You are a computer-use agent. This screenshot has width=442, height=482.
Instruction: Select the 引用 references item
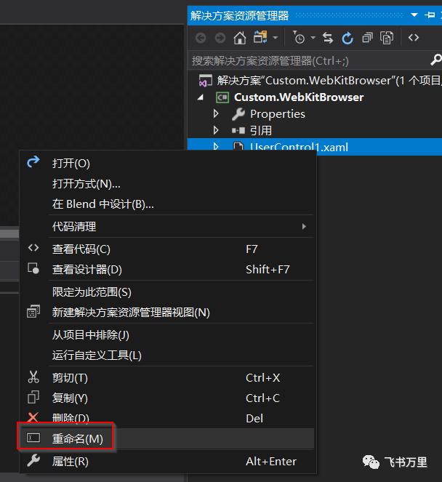point(261,131)
